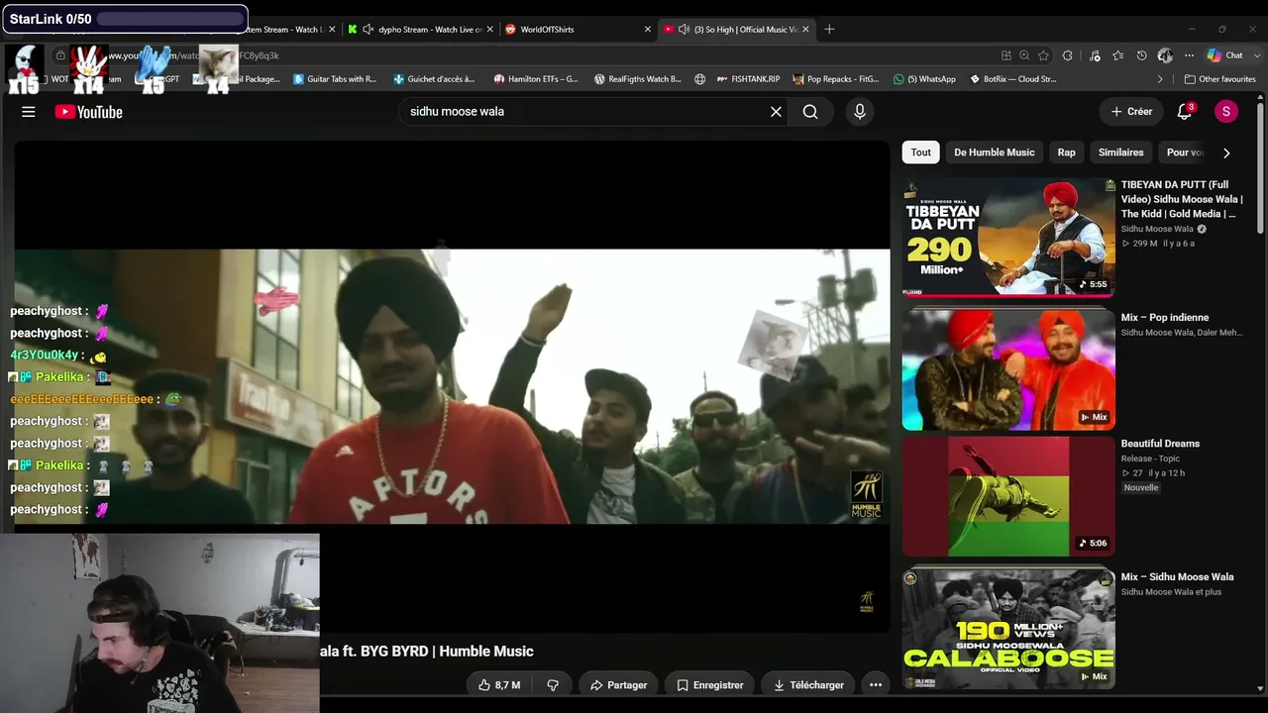The image size is (1268, 713).
Task: Open the WhatsApp bookmark
Action: [x=924, y=79]
